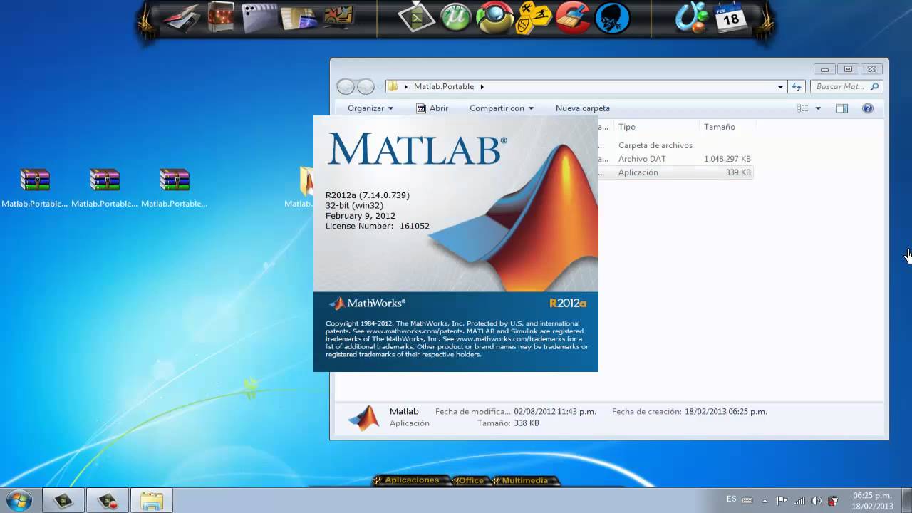
Task: Click the yellow security tools dock icon
Action: [x=534, y=18]
